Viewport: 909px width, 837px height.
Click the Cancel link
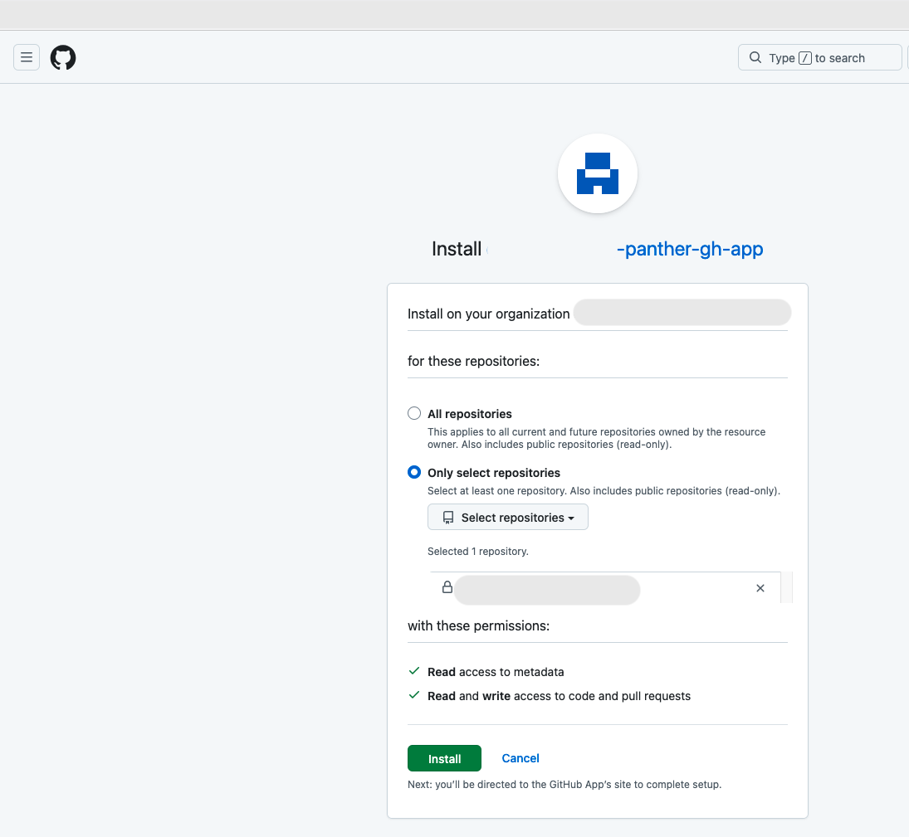coord(520,758)
